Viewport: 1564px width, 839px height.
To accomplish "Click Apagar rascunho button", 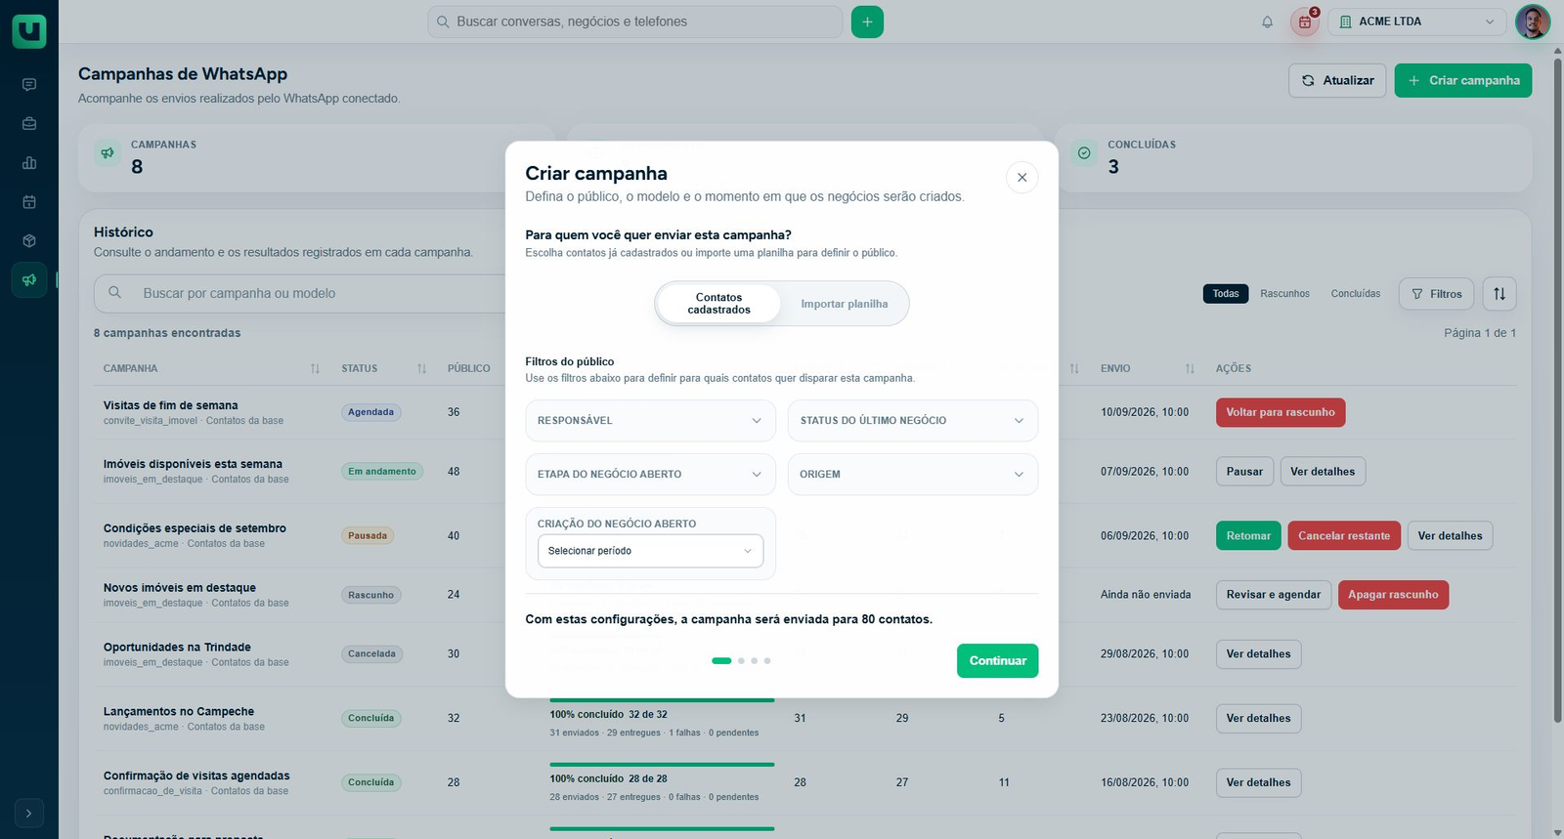I will tap(1393, 595).
